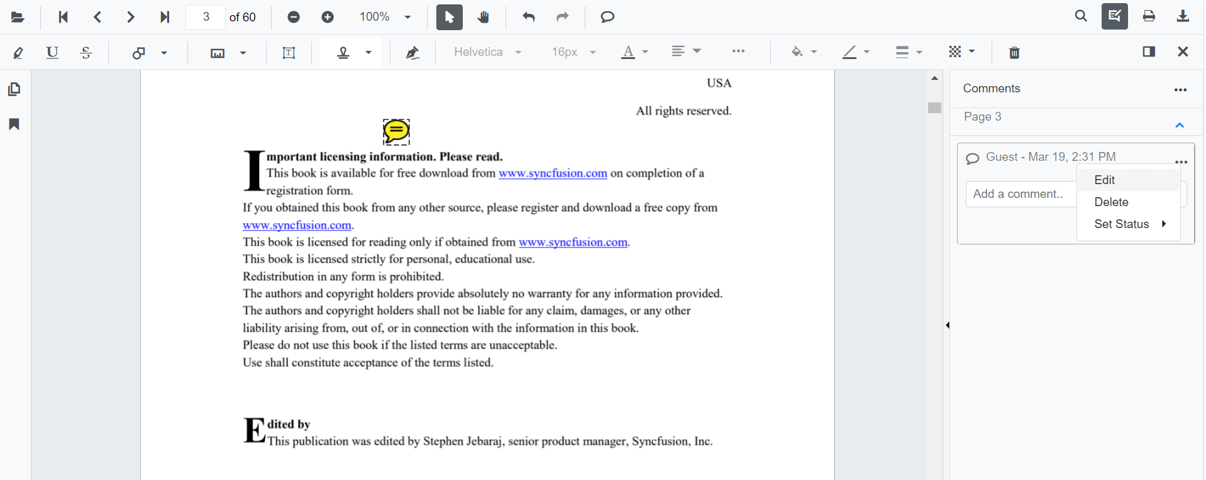Open the Set Status submenu
The width and height of the screenshot is (1206, 480).
(x=1129, y=224)
